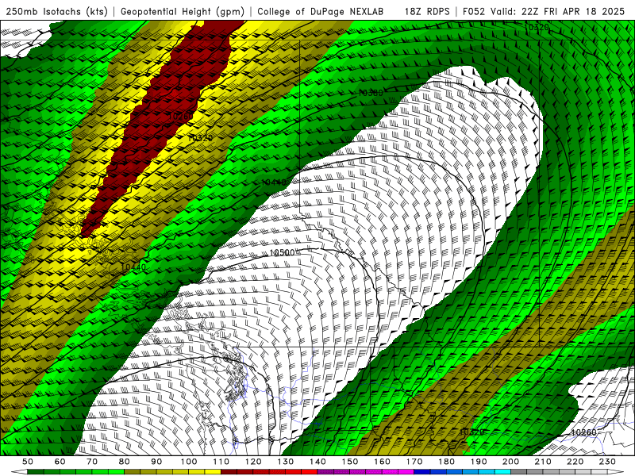Click the 10440 label near lower-left green area
This screenshot has width=635, height=476.
click(133, 267)
